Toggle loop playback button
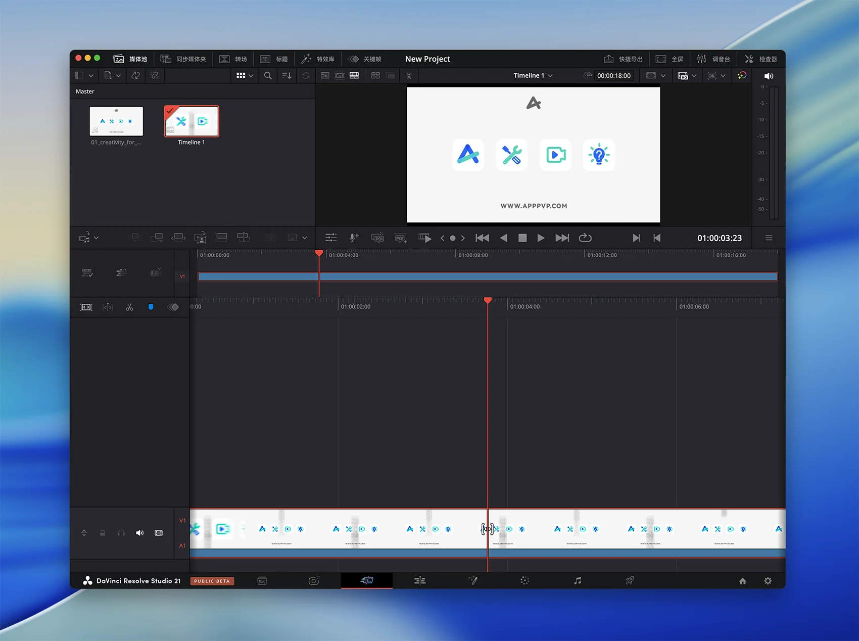Screen dimensions: 859x641 (x=585, y=238)
